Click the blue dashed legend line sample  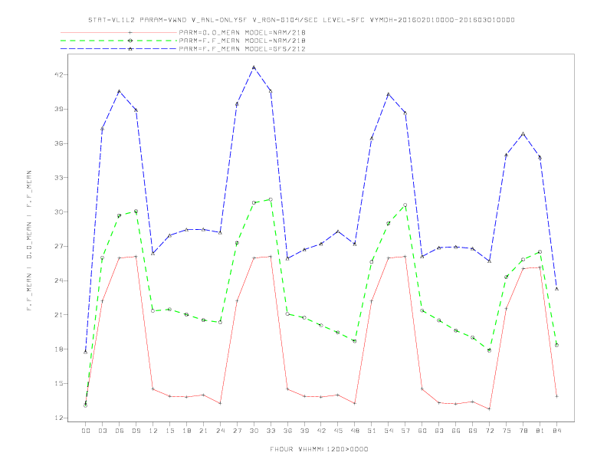[119, 49]
